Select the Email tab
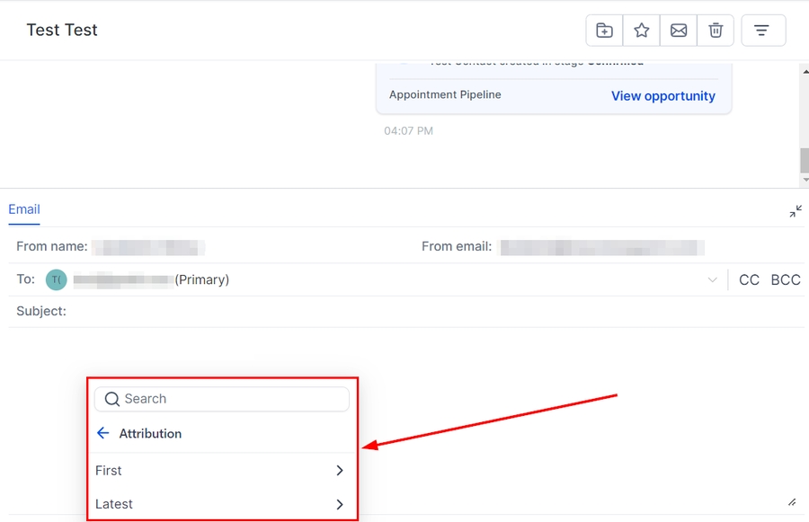Image resolution: width=809 pixels, height=522 pixels. 24,209
